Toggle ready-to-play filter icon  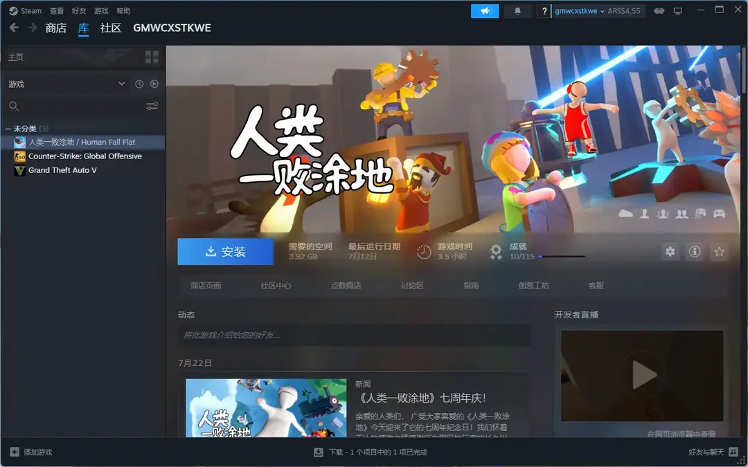[154, 84]
